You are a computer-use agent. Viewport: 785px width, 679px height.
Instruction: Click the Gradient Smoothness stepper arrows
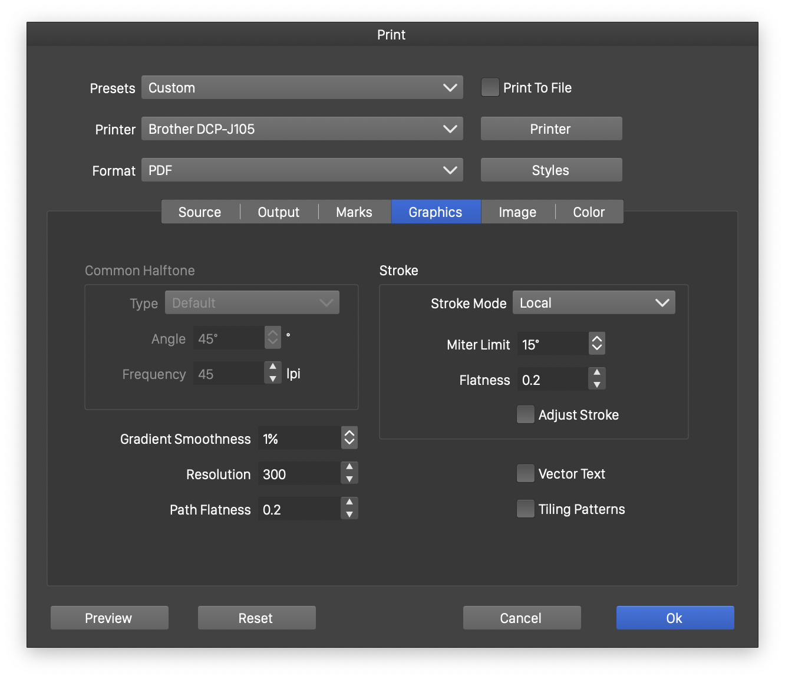point(349,438)
